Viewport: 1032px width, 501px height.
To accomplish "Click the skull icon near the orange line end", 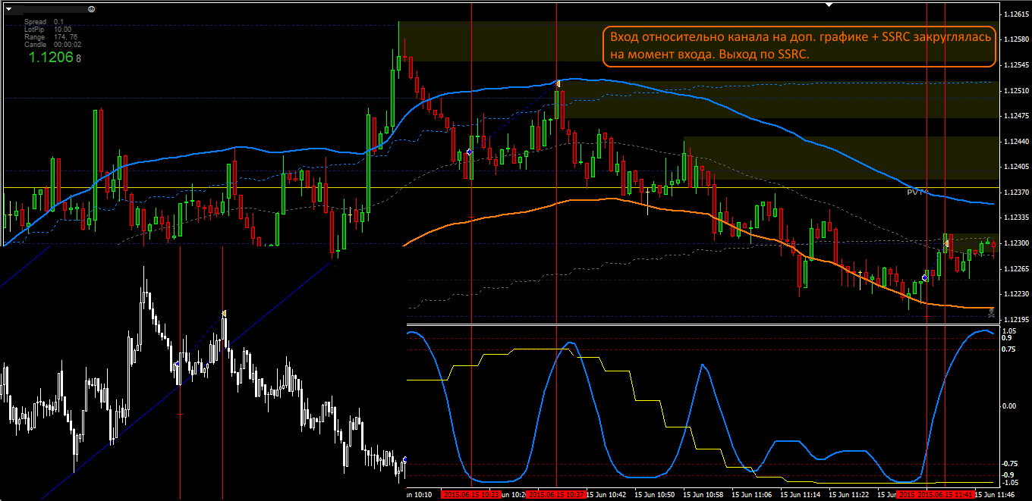I will tap(992, 312).
